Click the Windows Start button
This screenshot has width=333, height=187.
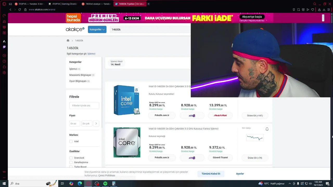pyautogui.click(x=4, y=184)
